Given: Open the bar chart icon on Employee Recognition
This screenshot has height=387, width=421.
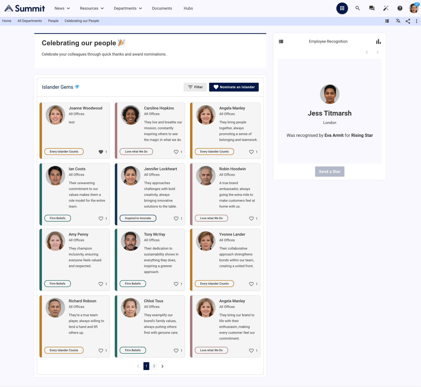Looking at the screenshot, I should (x=379, y=42).
